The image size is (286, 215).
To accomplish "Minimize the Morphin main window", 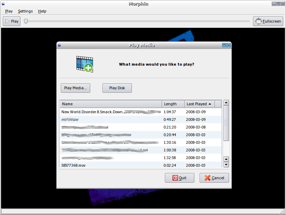I will click(274, 4).
